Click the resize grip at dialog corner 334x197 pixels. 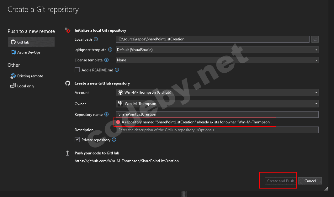pyautogui.click(x=326, y=189)
